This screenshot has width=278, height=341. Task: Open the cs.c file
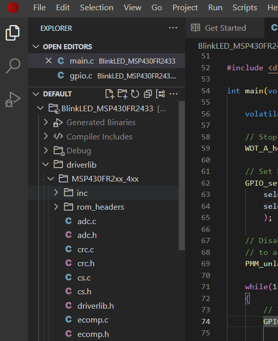[84, 277]
